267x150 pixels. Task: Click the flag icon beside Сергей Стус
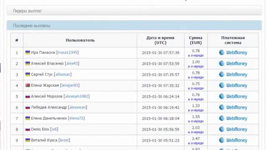[28, 74]
